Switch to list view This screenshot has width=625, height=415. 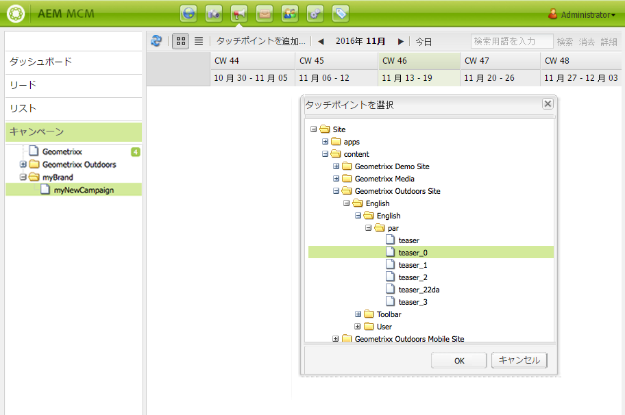click(x=199, y=41)
